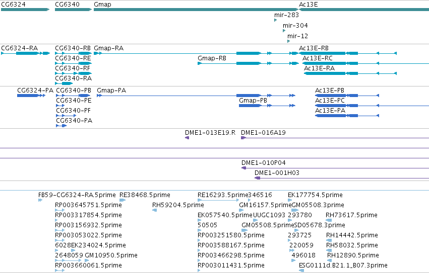Open transcript Ac13E-RA
The image size is (429, 273).
[x=319, y=68]
